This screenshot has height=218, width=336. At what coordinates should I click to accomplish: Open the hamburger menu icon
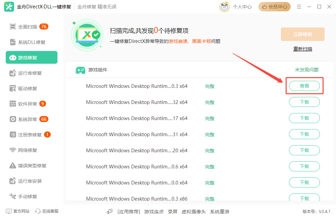click(299, 7)
